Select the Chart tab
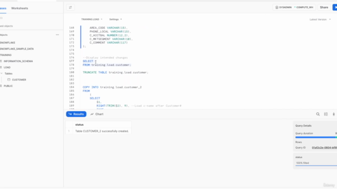The width and height of the screenshot is (337, 189). (x=97, y=114)
